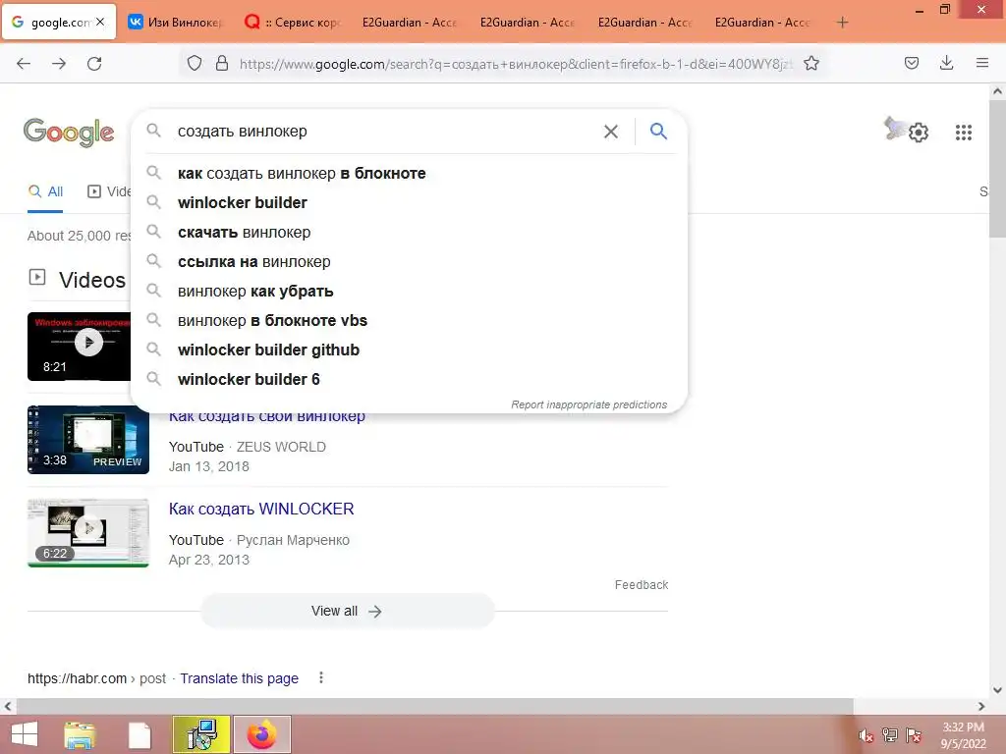Click Report inappropriate predictions link
1006x754 pixels.
589,404
